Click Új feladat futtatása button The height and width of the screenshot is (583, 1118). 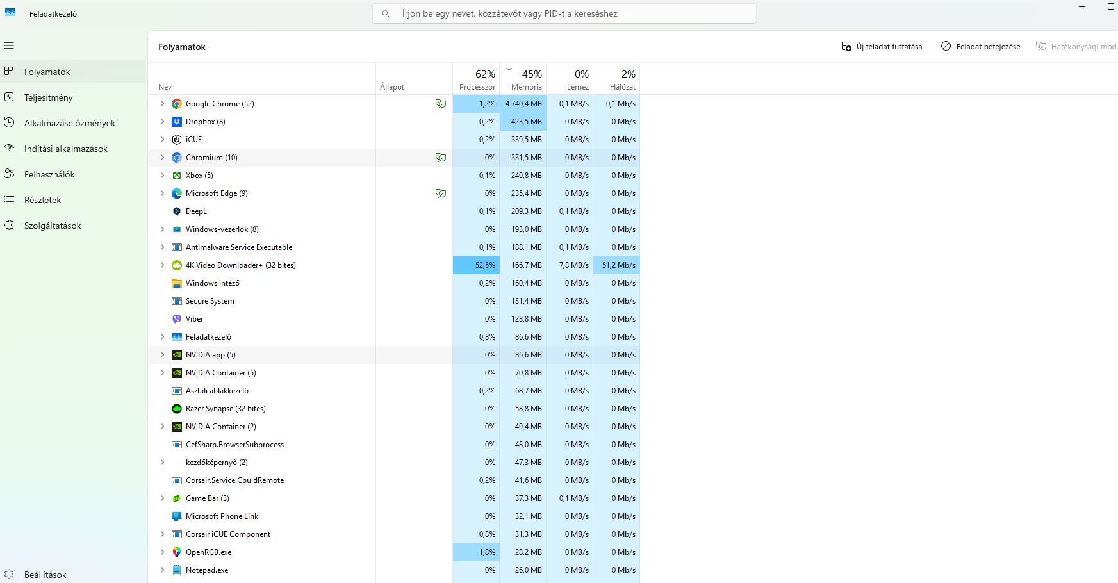pos(882,47)
